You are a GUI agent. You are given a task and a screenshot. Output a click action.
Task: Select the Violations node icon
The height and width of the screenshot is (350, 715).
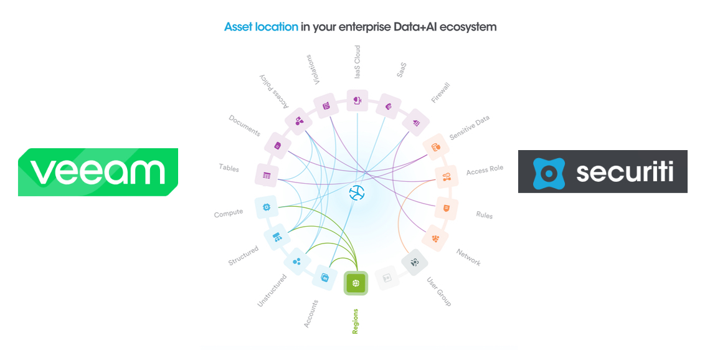pyautogui.click(x=326, y=106)
